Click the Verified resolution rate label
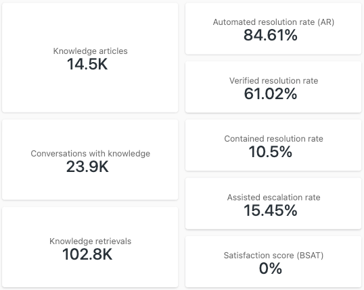Image resolution: width=364 pixels, height=290 pixels. (274, 80)
